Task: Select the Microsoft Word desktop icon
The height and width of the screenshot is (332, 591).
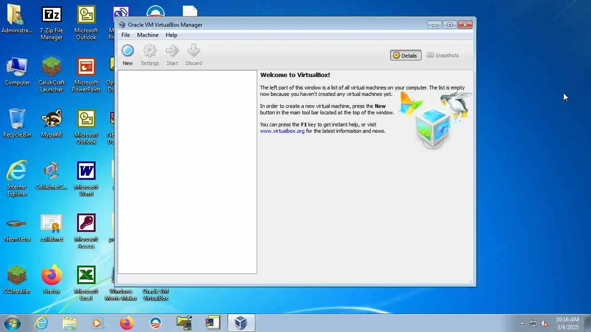Action: pos(86,179)
